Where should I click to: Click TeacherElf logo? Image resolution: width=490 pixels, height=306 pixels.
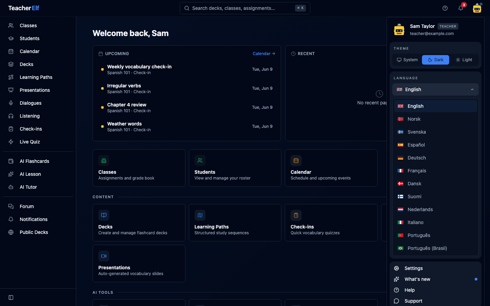click(x=24, y=8)
